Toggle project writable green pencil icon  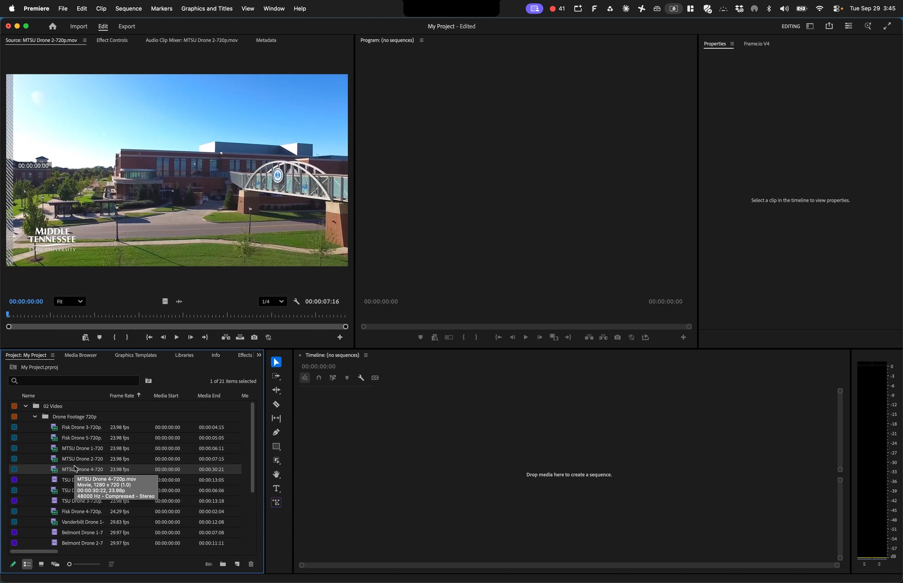[x=13, y=564]
